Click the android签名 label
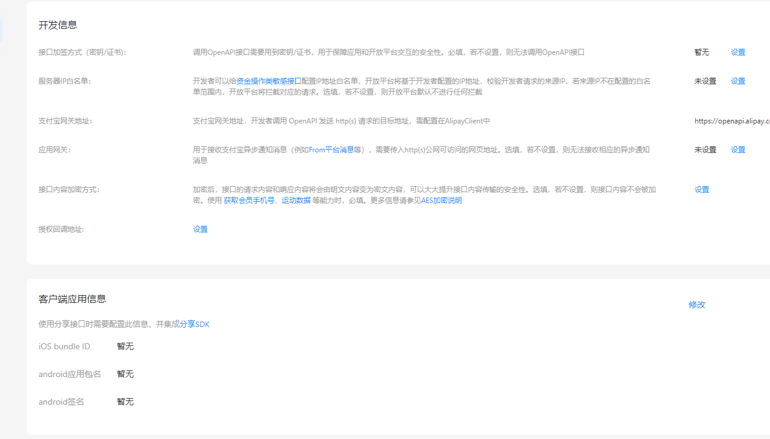This screenshot has width=770, height=439. point(61,402)
